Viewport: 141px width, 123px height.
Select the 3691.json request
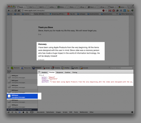(x=22, y=81)
